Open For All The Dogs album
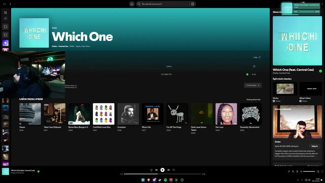325x183 pixels. [x=177, y=114]
